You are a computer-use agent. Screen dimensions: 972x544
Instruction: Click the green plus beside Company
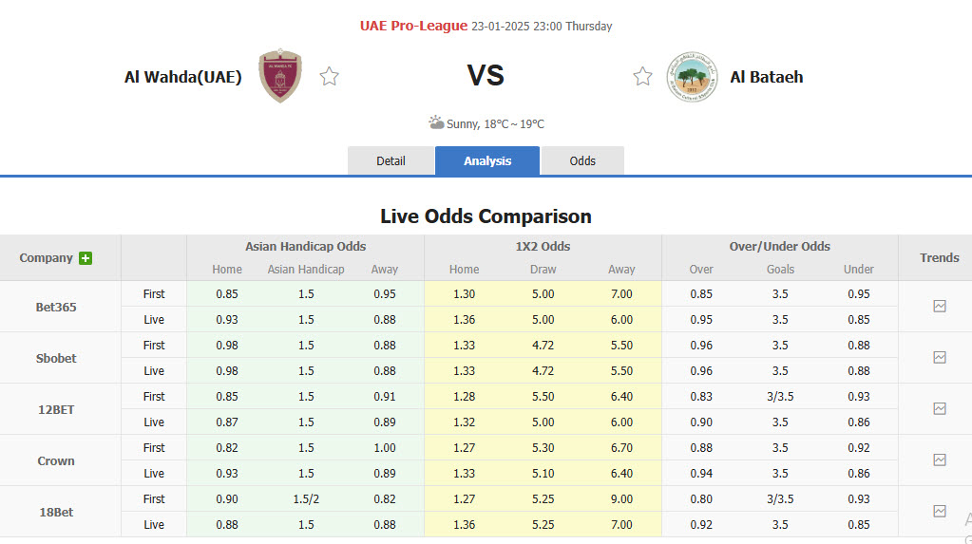[86, 258]
